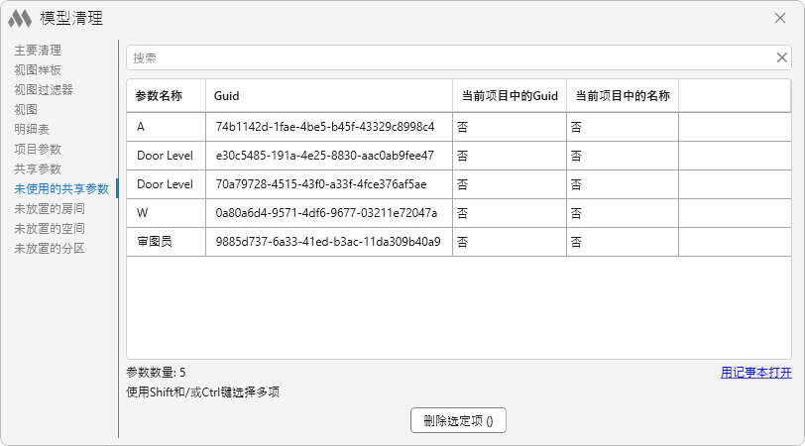Viewport: 805px width, 446px height.
Task: Select 视图过滤器 sidebar item
Action: coord(44,89)
